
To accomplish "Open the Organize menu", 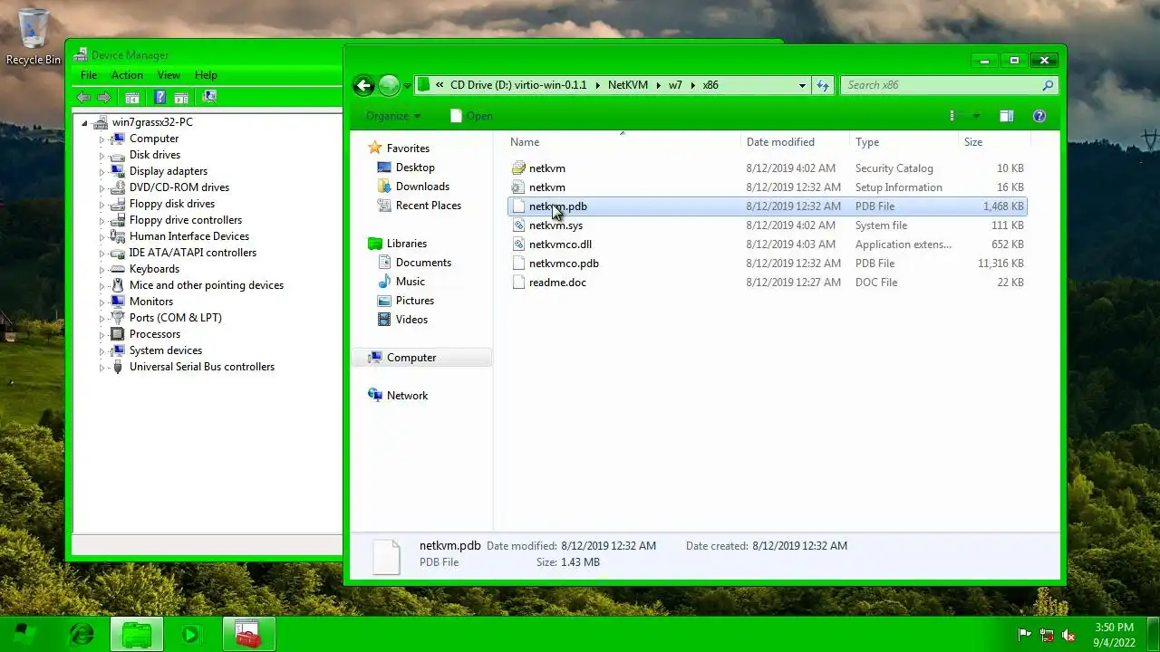I will click(x=393, y=116).
